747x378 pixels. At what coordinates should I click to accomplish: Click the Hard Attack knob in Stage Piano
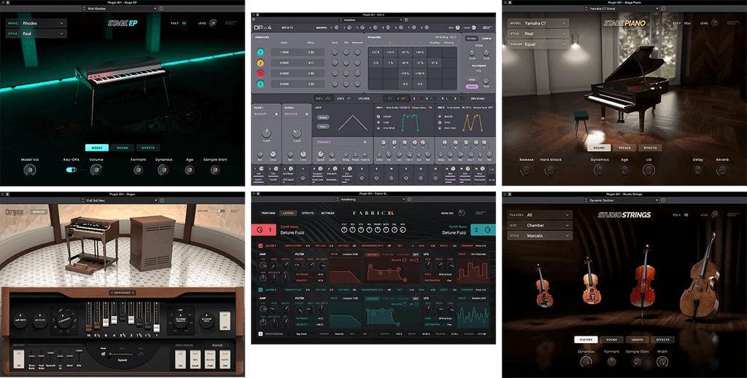[550, 170]
